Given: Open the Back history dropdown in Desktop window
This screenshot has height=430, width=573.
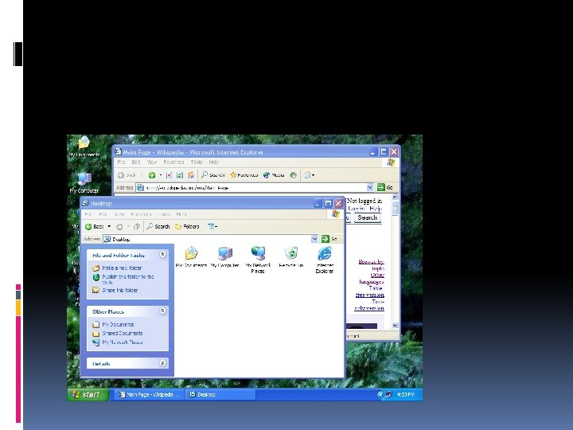Looking at the screenshot, I should [109, 227].
